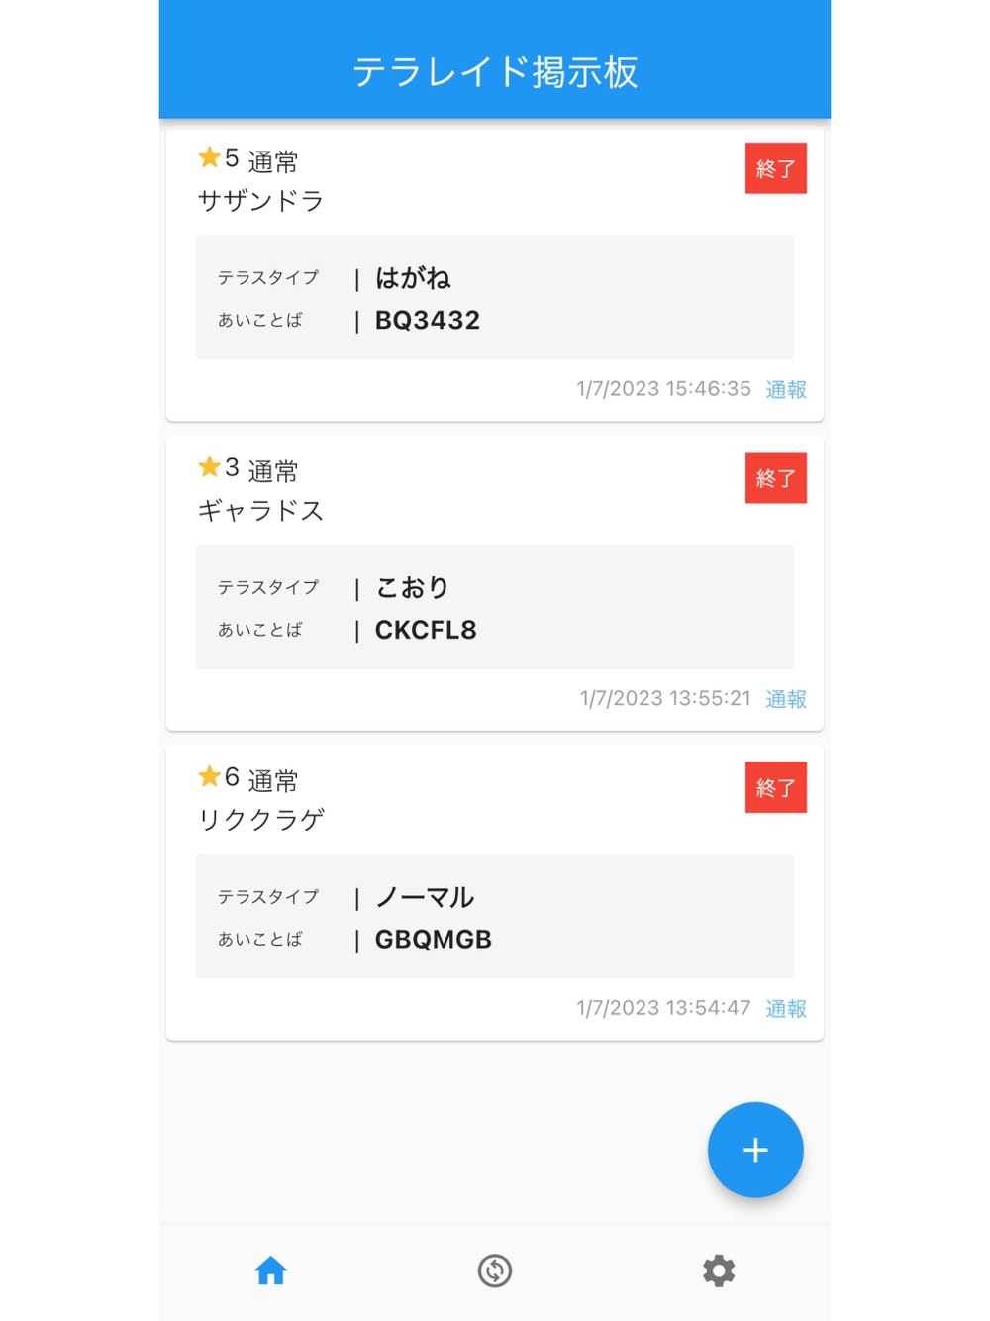Open the sync tab in bottom bar
Image resolution: width=990 pixels, height=1321 pixels.
[x=495, y=1270]
